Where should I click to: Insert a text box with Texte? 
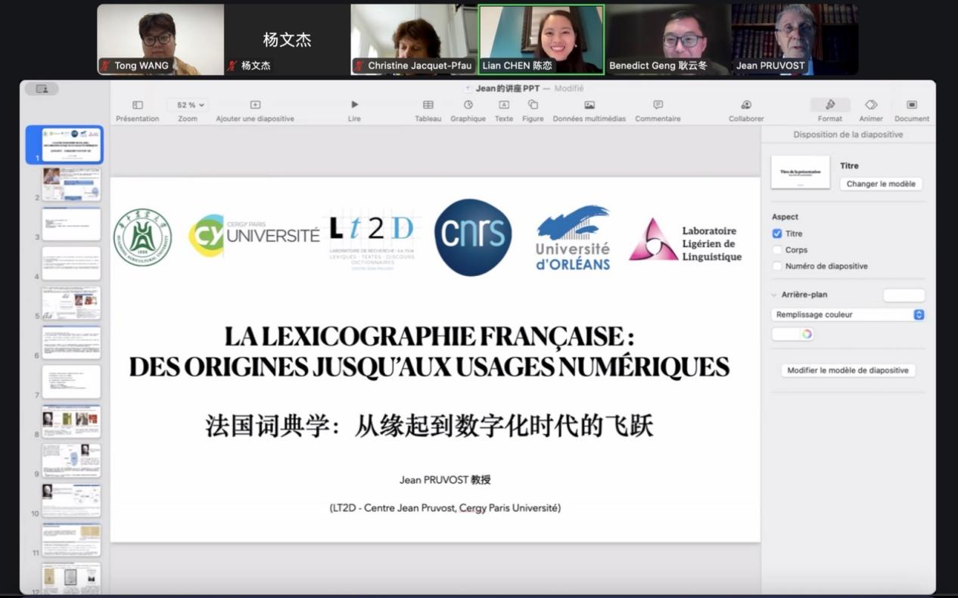pos(503,105)
